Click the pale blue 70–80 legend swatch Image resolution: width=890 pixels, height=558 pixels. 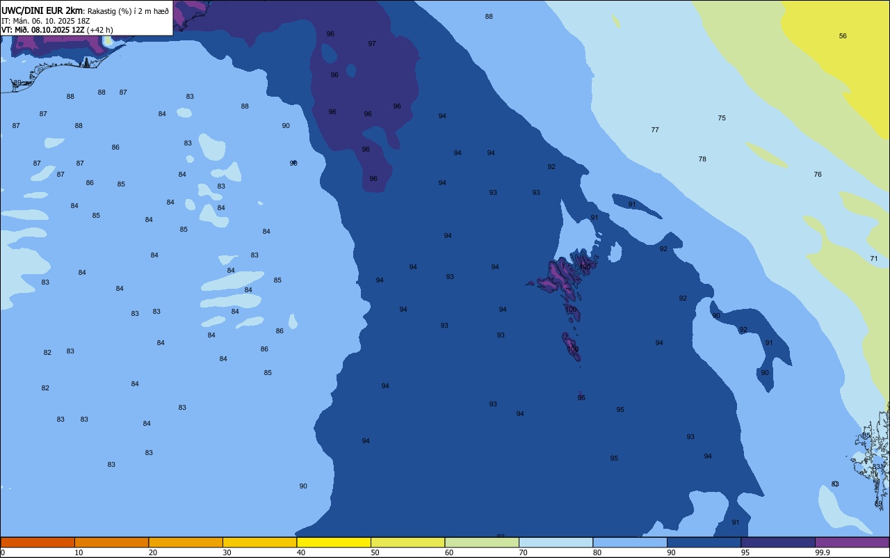[x=556, y=542]
